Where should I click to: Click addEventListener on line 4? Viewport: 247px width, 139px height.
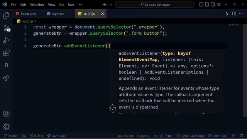pyautogui.click(x=85, y=46)
